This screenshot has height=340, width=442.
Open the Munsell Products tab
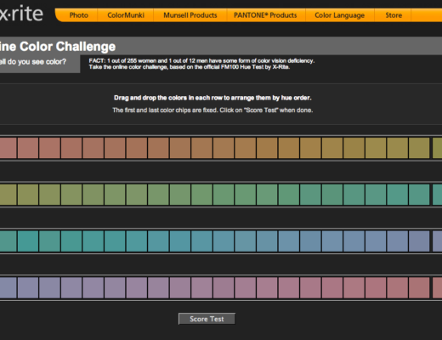190,15
